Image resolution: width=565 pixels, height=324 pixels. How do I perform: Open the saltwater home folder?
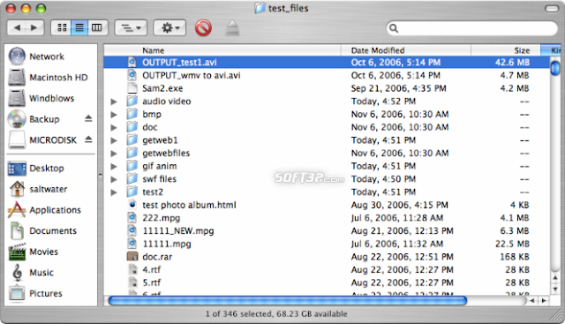[38, 189]
